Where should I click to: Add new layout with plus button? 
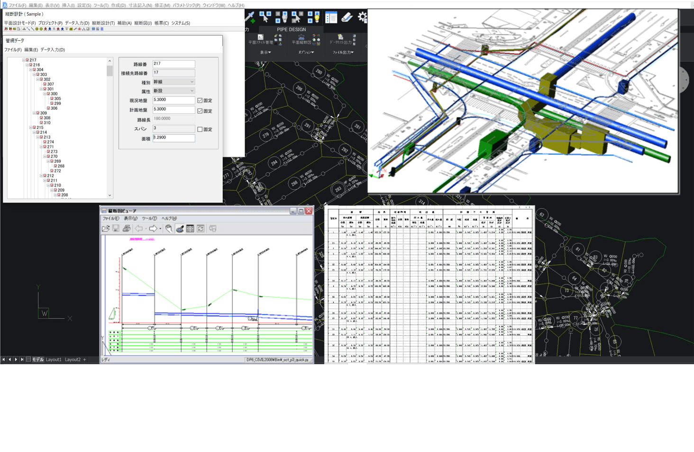click(85, 360)
